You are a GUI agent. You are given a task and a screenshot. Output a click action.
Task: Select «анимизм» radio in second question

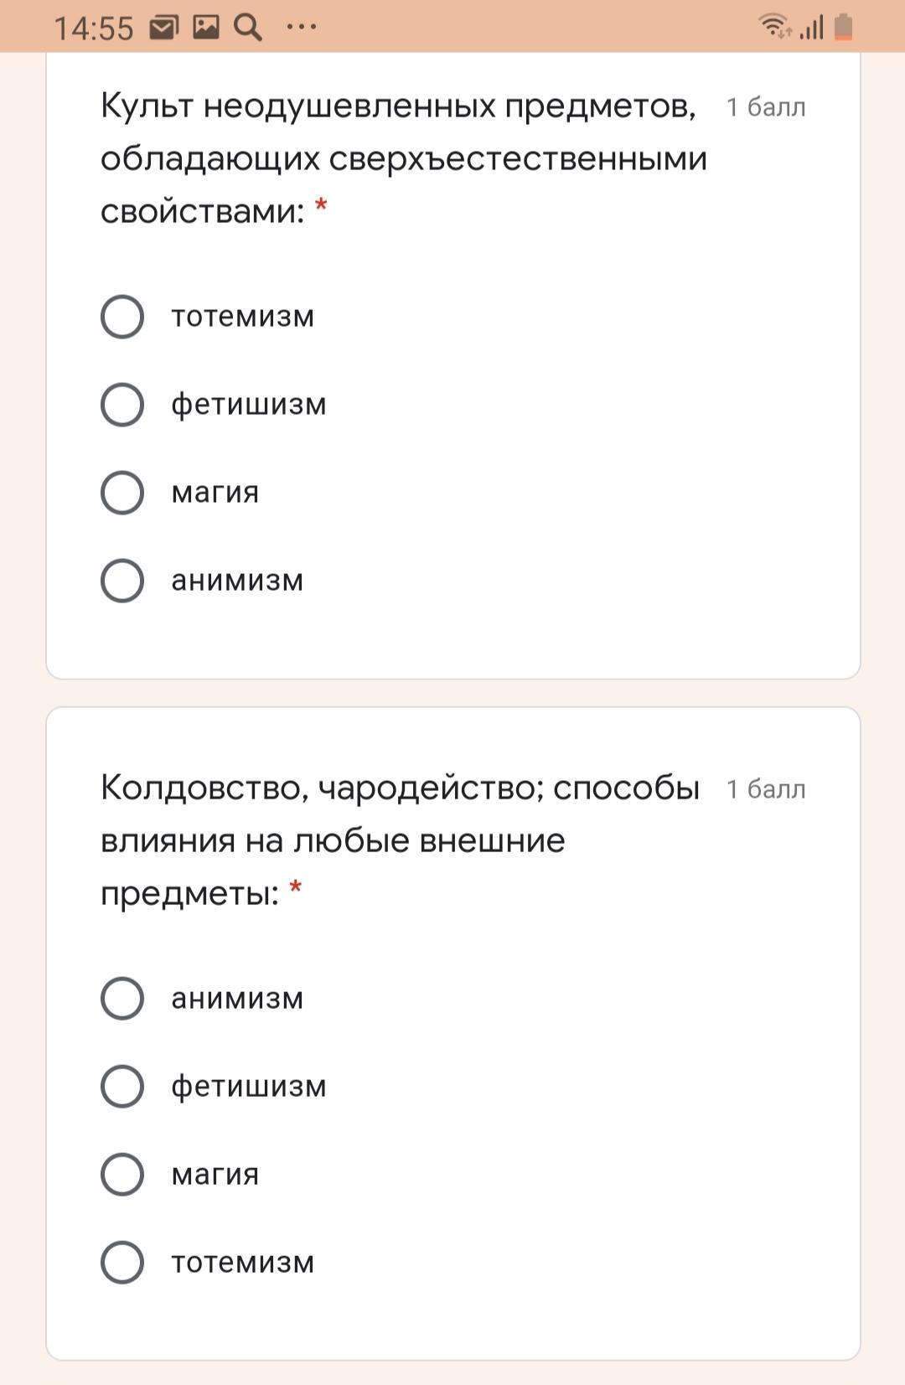click(x=122, y=999)
